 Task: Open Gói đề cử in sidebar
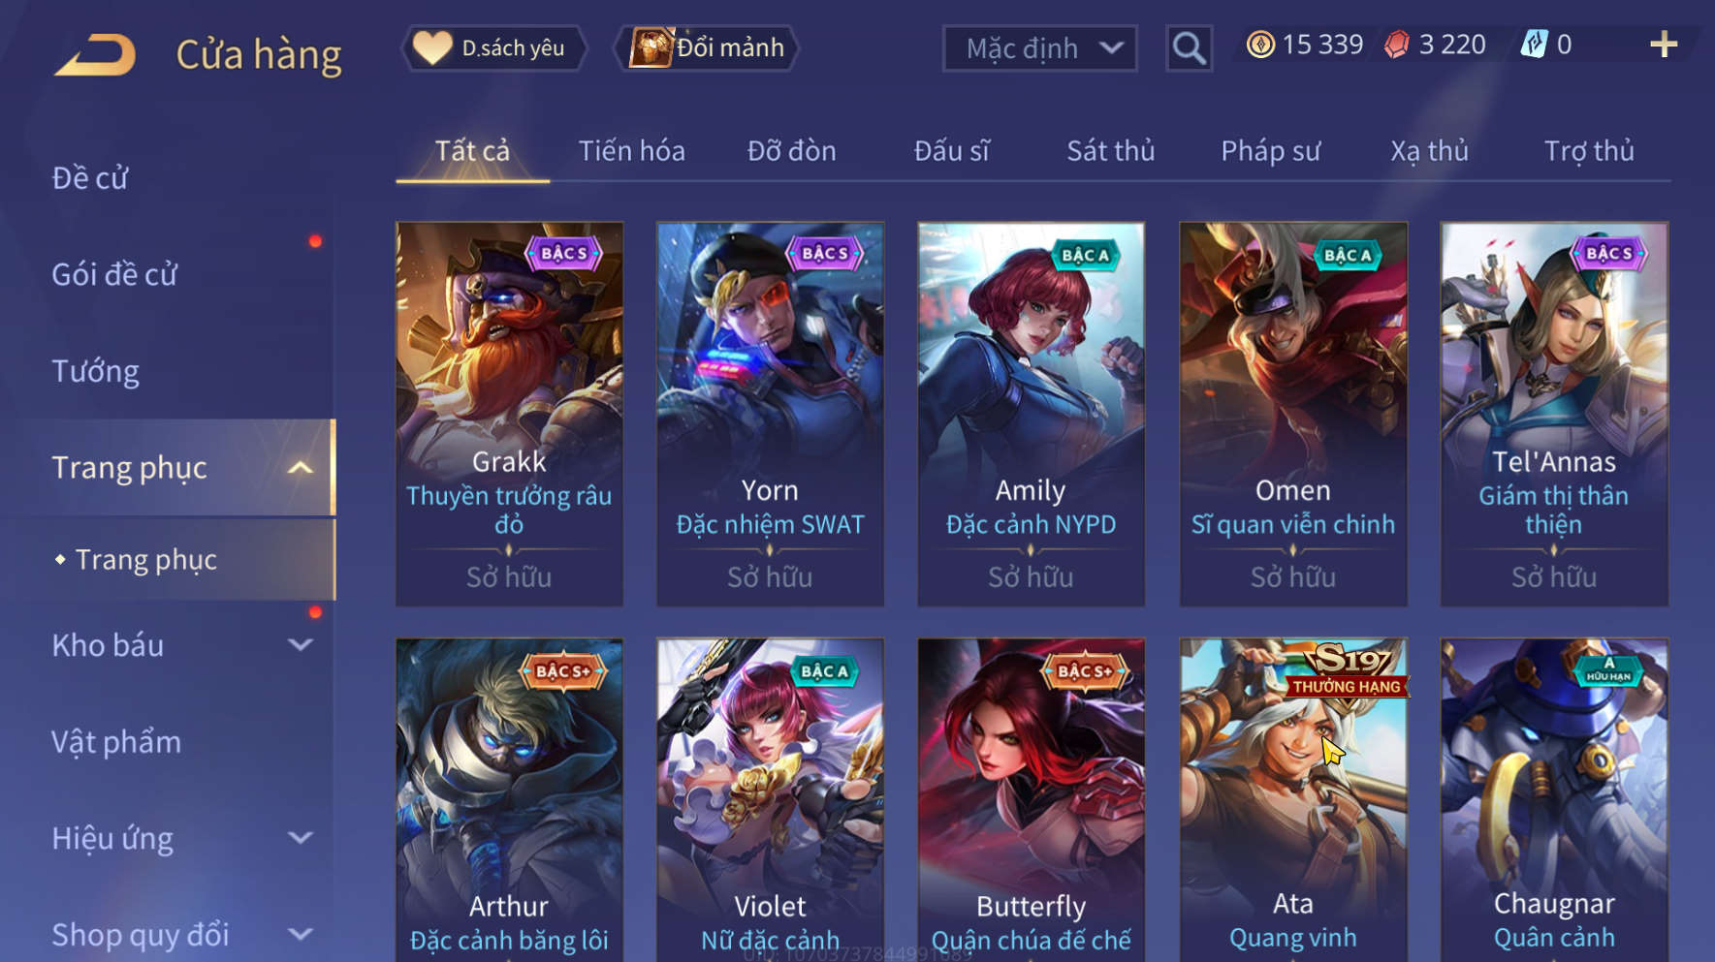tap(114, 274)
